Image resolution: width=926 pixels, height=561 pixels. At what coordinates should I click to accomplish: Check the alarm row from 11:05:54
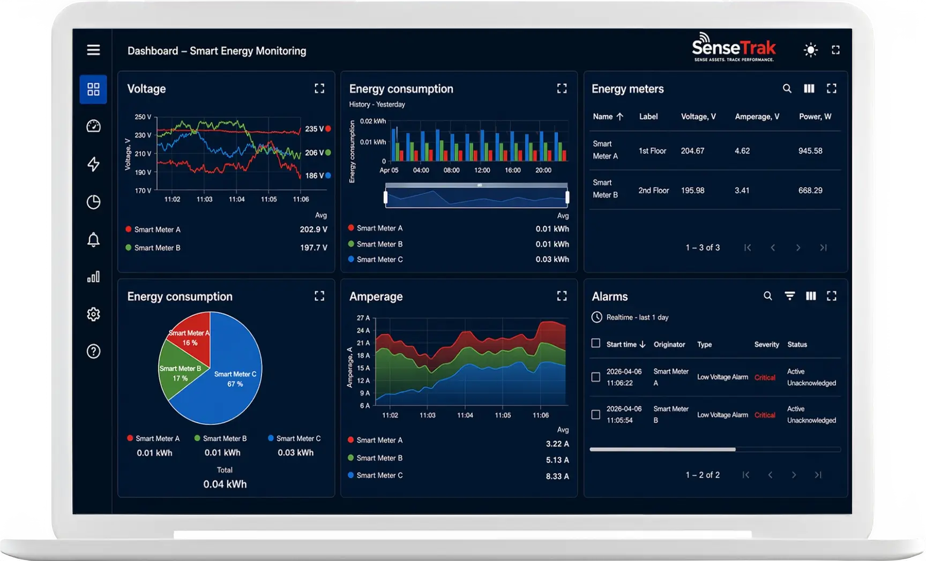595,414
